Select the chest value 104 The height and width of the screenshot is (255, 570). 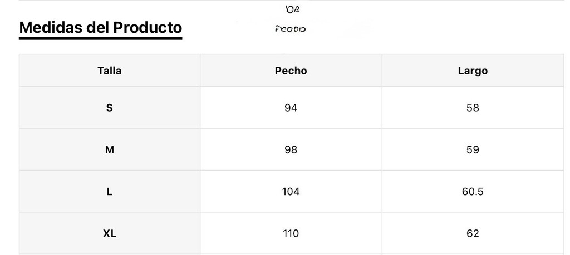coord(291,192)
